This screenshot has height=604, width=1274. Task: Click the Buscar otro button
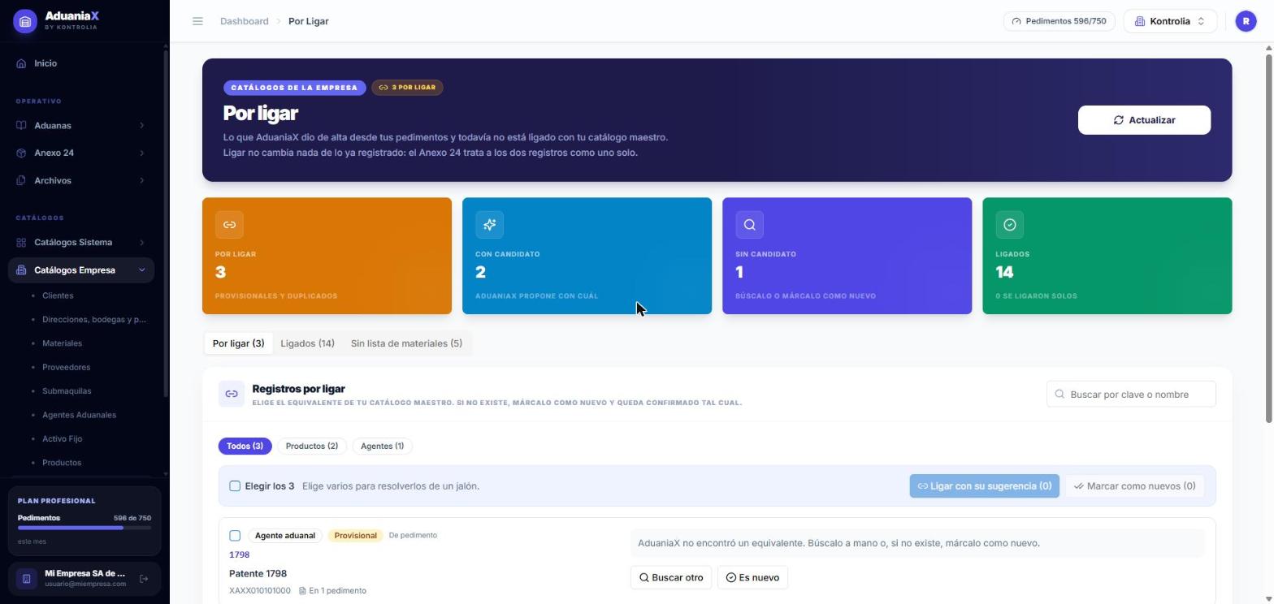[x=670, y=578]
